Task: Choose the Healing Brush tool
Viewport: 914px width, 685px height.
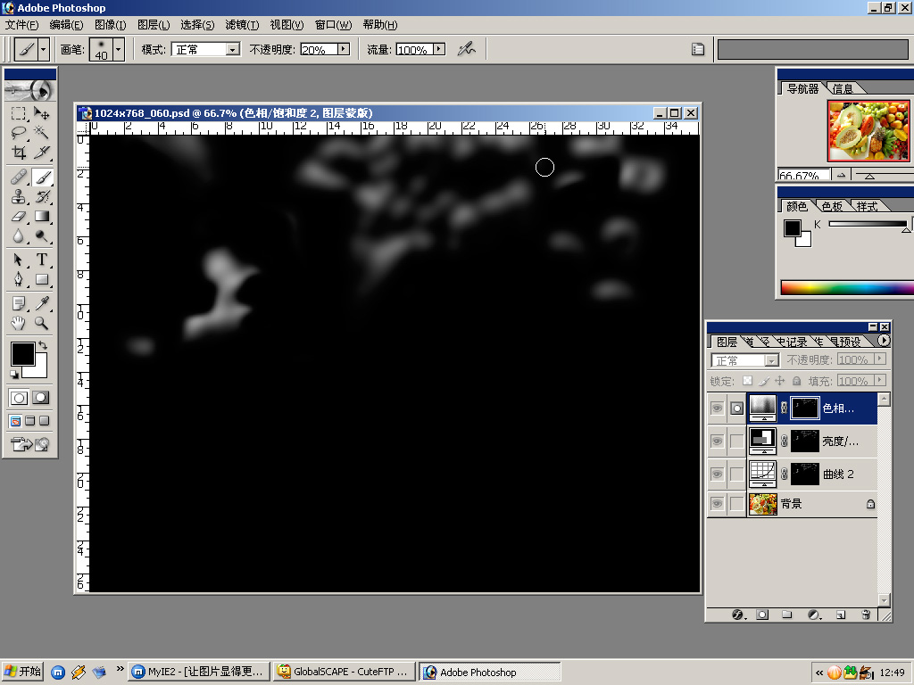Action: [19, 177]
